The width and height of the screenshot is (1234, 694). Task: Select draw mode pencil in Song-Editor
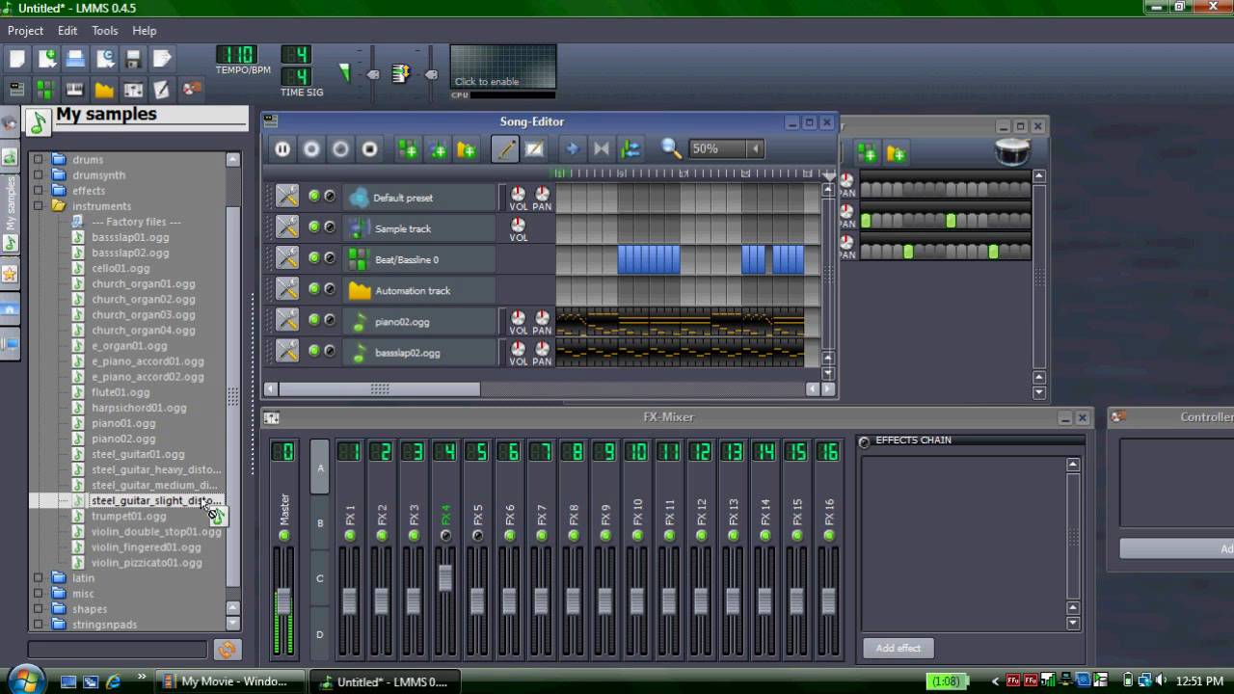tap(505, 149)
